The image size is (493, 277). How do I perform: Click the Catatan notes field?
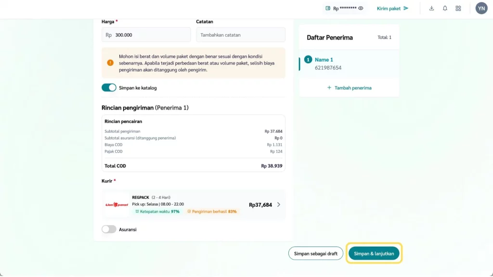pos(240,35)
